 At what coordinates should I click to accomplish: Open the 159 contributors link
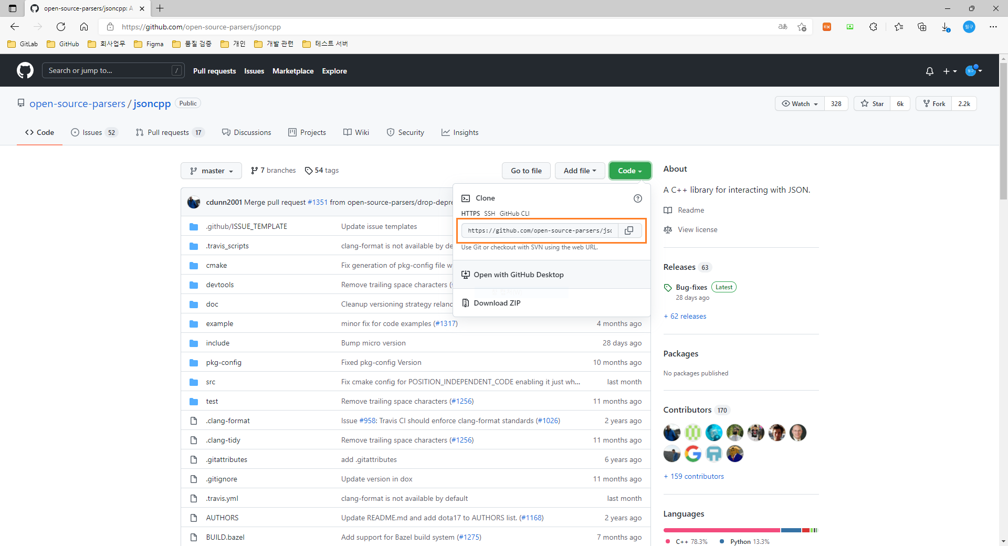[694, 476]
